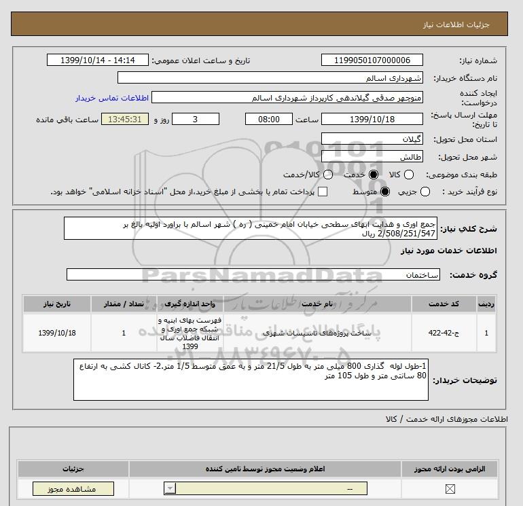Select the کالا radio button
This screenshot has height=506, width=523.
(409, 175)
